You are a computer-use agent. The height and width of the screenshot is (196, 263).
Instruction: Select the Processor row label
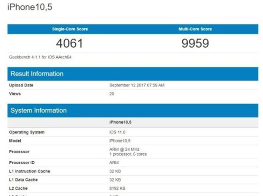(x=19, y=152)
